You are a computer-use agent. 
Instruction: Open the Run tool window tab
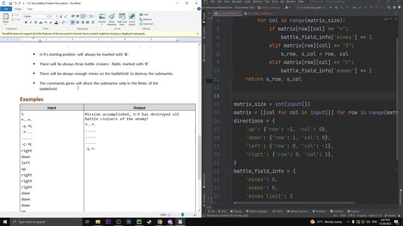[222, 212]
